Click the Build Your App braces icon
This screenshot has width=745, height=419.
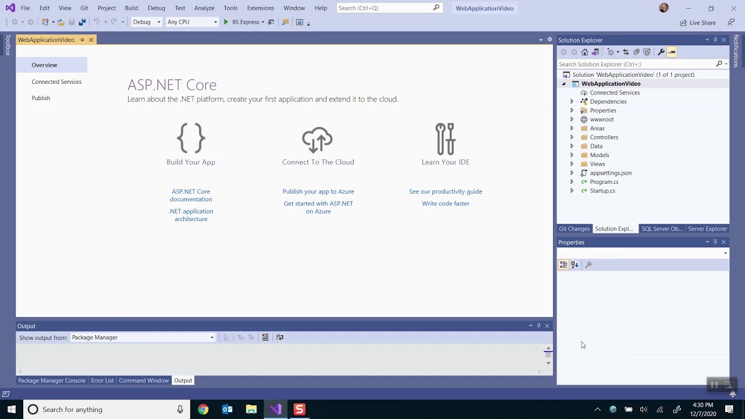coord(191,138)
